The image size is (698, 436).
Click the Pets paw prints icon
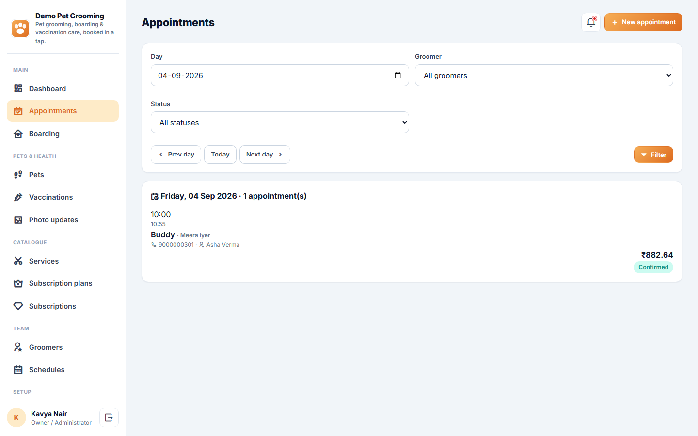(18, 175)
